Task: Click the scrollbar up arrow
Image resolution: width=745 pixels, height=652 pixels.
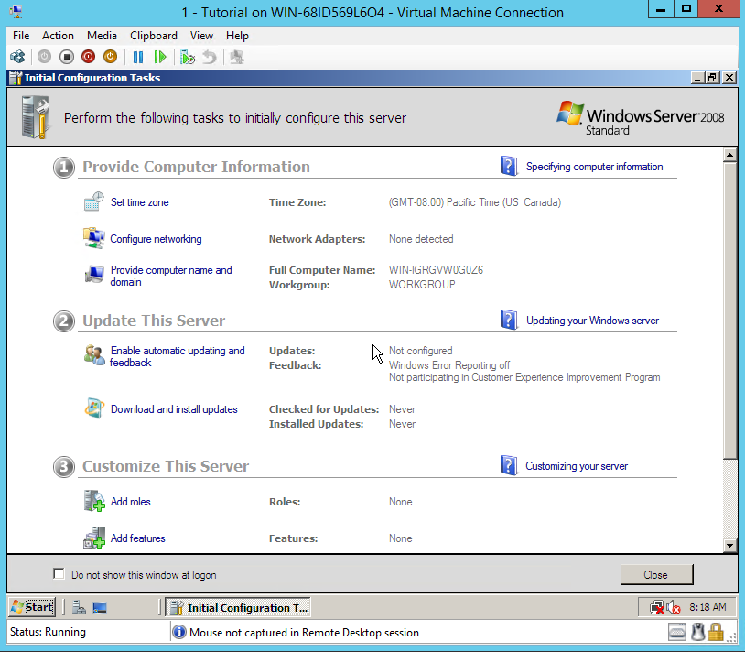Action: click(x=730, y=155)
